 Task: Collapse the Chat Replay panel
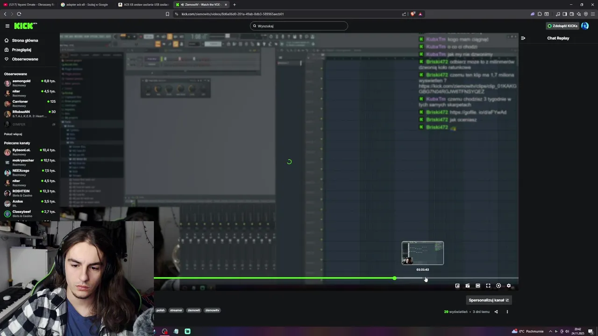(523, 38)
